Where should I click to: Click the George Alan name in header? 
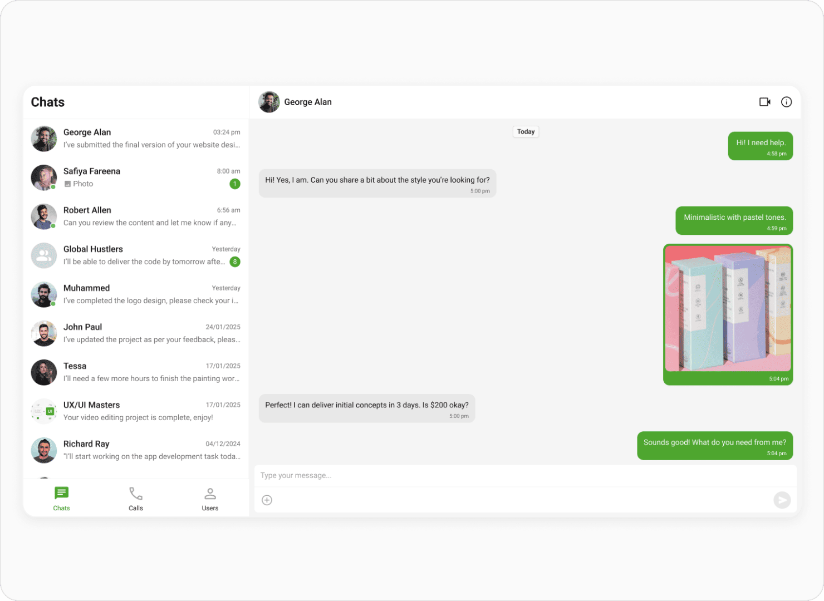(x=308, y=102)
